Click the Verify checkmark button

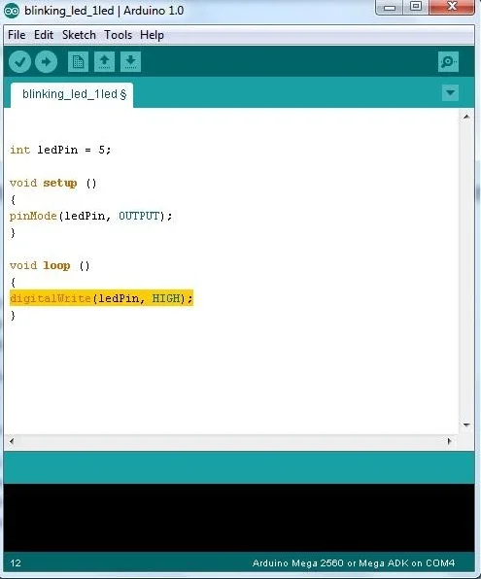(19, 61)
